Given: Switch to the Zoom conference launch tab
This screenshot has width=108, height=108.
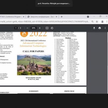Looking at the screenshot, I should point(42,17).
